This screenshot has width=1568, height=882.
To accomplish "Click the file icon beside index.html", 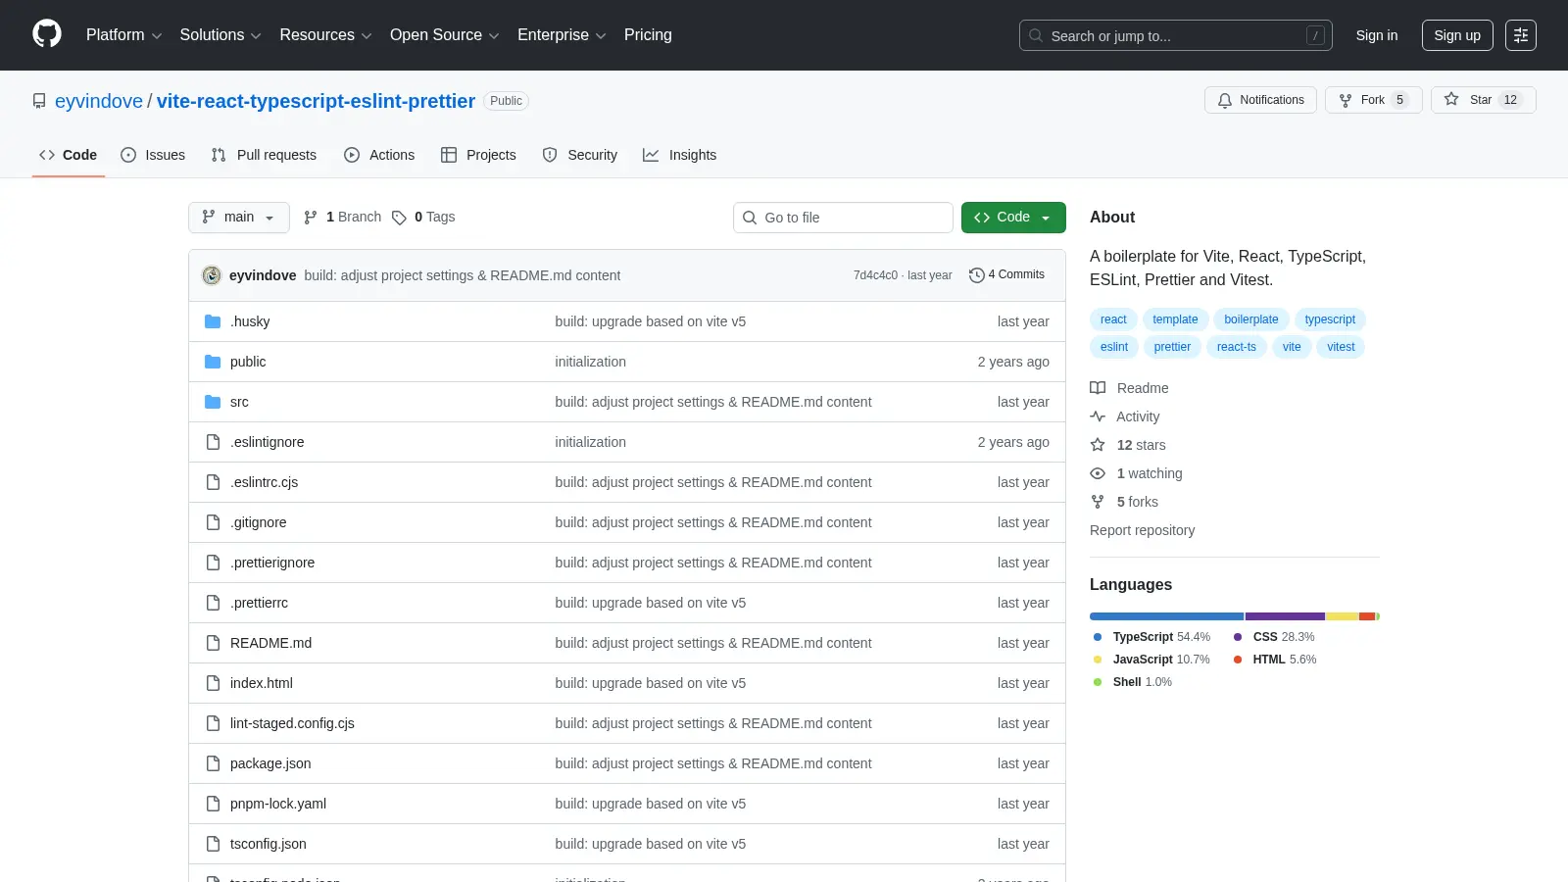I will [x=213, y=683].
